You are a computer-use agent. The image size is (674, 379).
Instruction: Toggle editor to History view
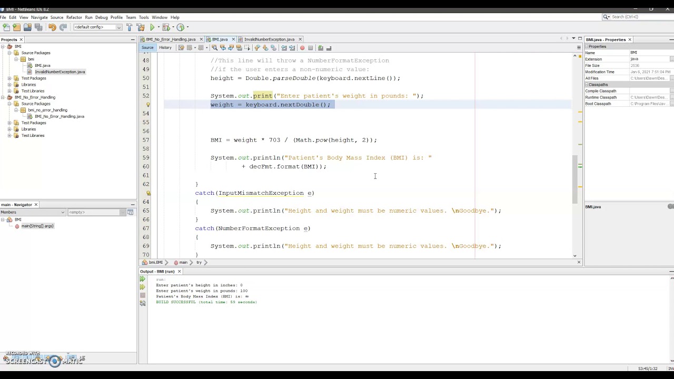click(x=165, y=48)
